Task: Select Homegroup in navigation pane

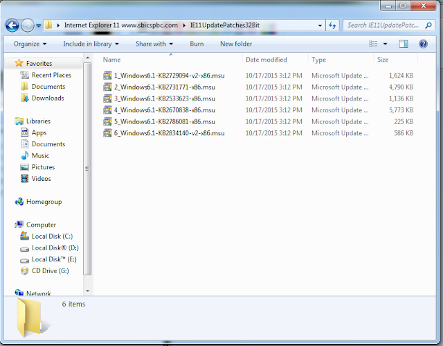Action: [44, 202]
